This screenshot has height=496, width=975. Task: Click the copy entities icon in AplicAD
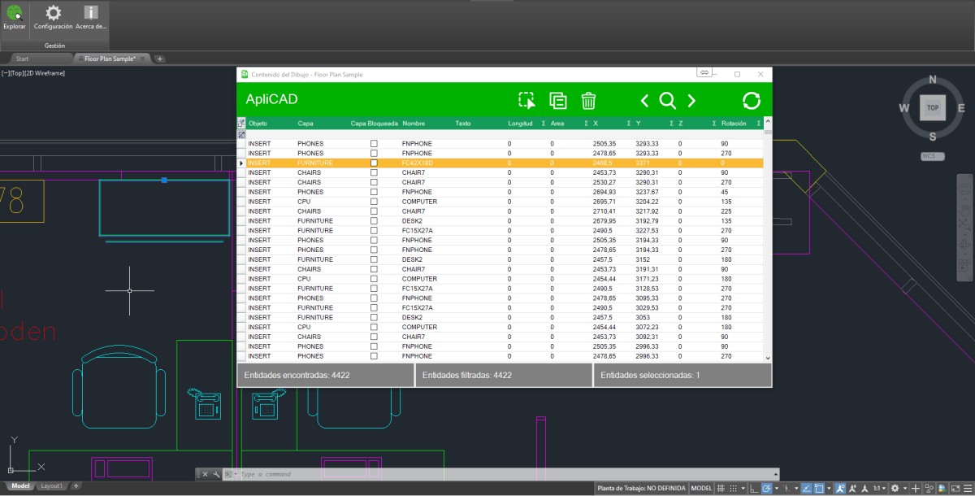557,100
